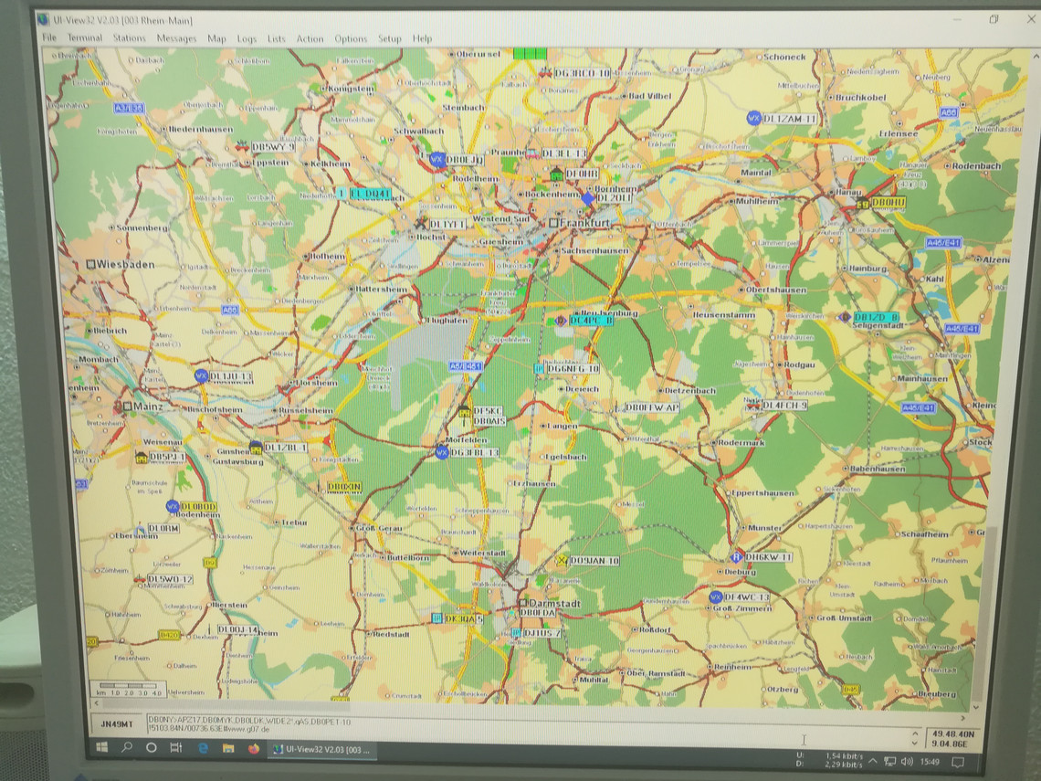1041x781 pixels.
Task: Select the DL5WO-12 station symbol
Action: click(140, 579)
